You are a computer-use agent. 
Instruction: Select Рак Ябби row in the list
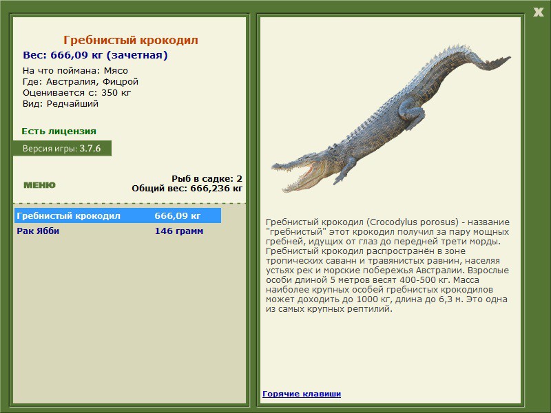118,231
